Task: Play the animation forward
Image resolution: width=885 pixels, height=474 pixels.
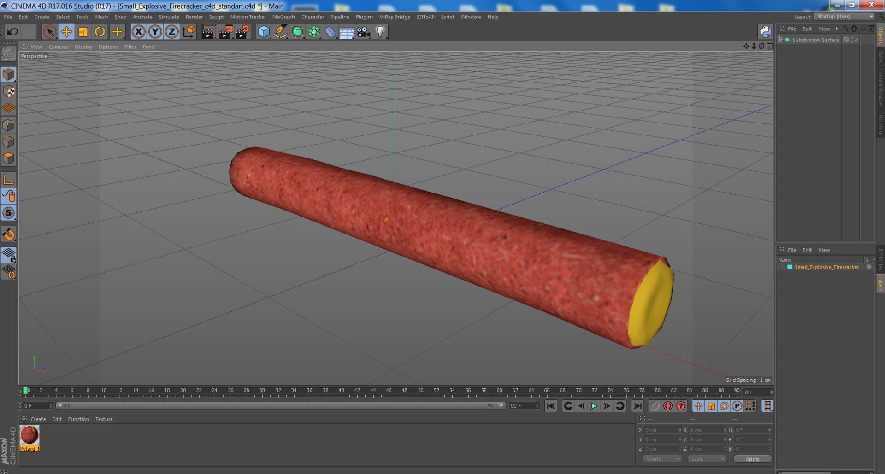Action: (594, 406)
